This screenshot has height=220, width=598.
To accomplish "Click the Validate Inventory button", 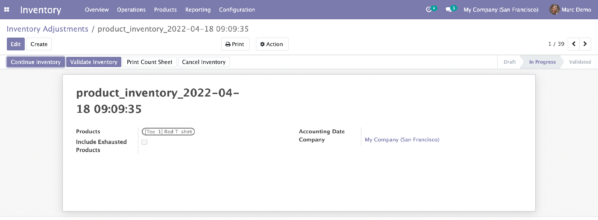I will tap(94, 62).
